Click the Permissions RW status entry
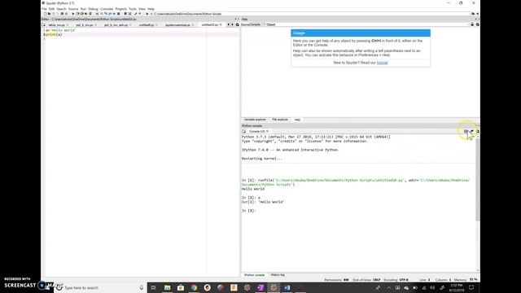Image resolution: width=521 pixels, height=293 pixels. (x=336, y=280)
